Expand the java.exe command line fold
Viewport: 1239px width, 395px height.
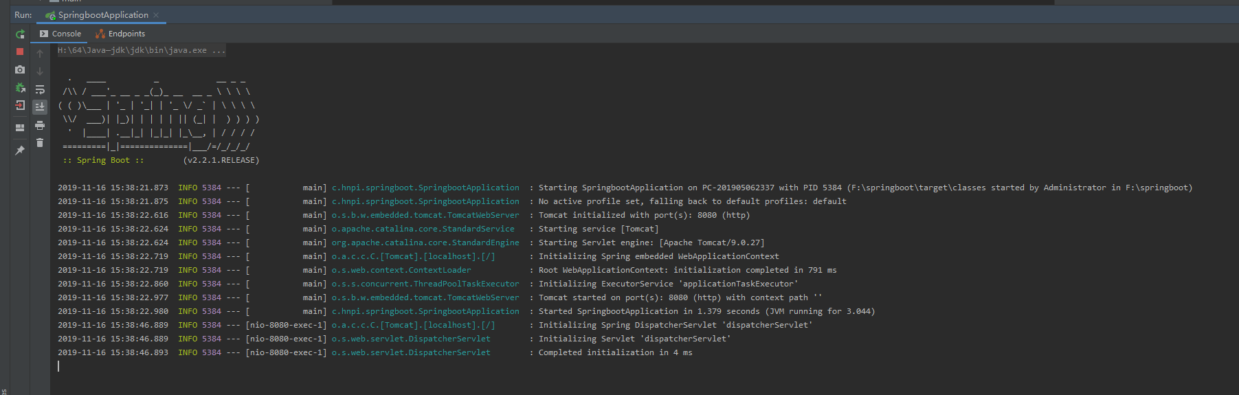(x=142, y=50)
